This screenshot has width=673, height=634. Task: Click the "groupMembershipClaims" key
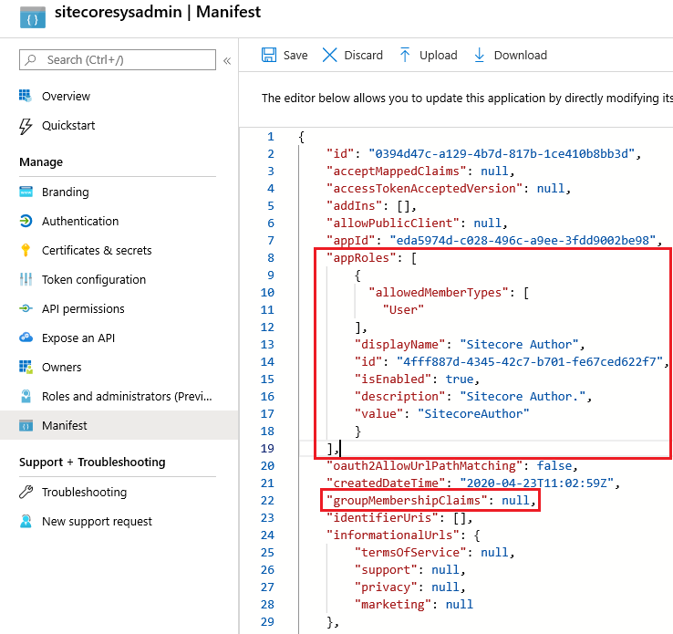(407, 500)
